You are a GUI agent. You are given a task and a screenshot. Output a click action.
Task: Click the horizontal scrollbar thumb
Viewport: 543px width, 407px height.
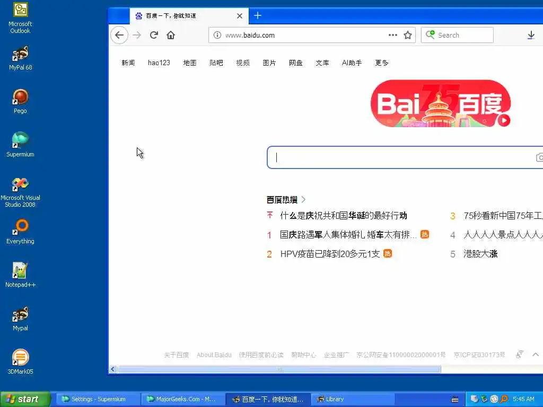(279, 369)
